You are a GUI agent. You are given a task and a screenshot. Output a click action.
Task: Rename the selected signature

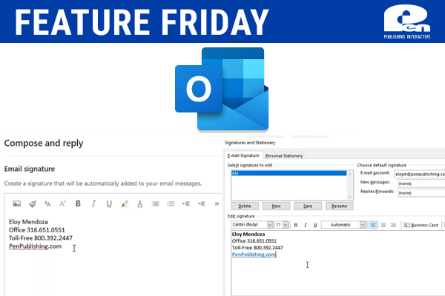click(x=339, y=206)
